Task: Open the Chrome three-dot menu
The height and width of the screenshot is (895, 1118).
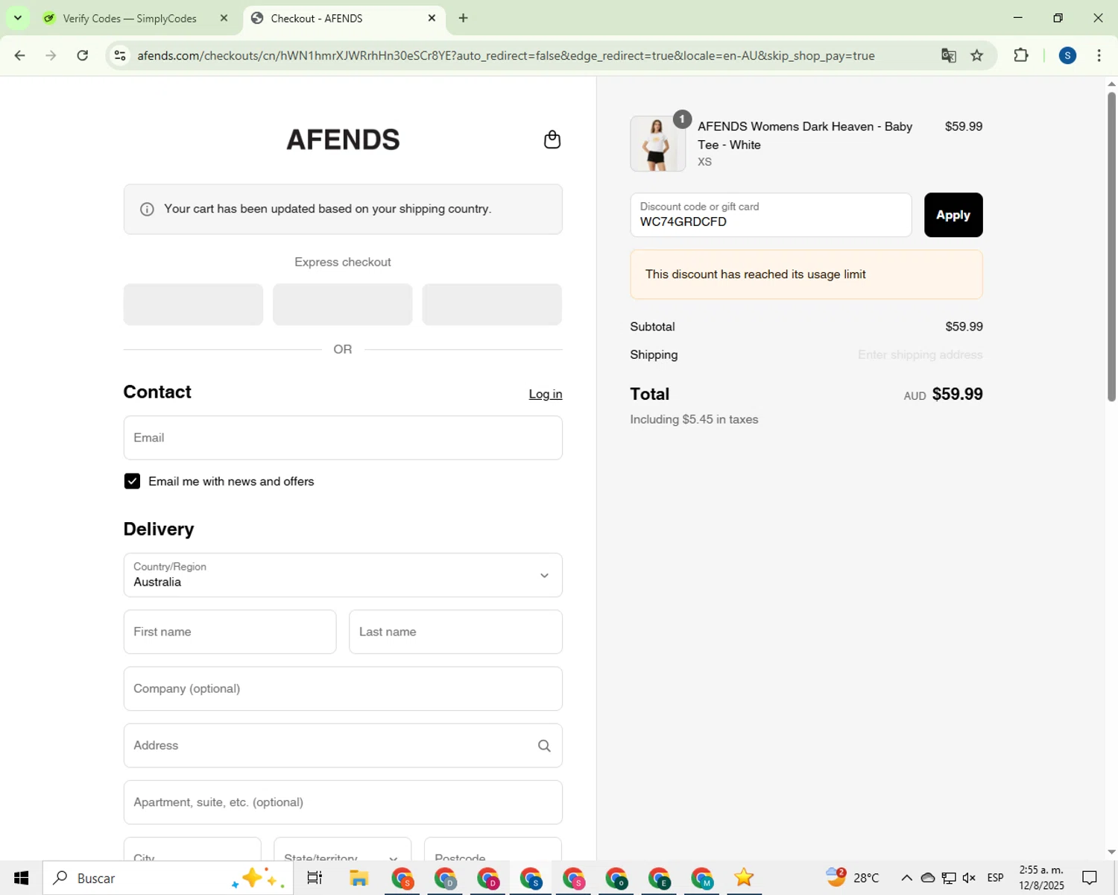Action: pyautogui.click(x=1099, y=55)
